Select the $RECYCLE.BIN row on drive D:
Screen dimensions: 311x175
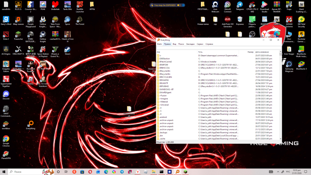tap(218, 77)
